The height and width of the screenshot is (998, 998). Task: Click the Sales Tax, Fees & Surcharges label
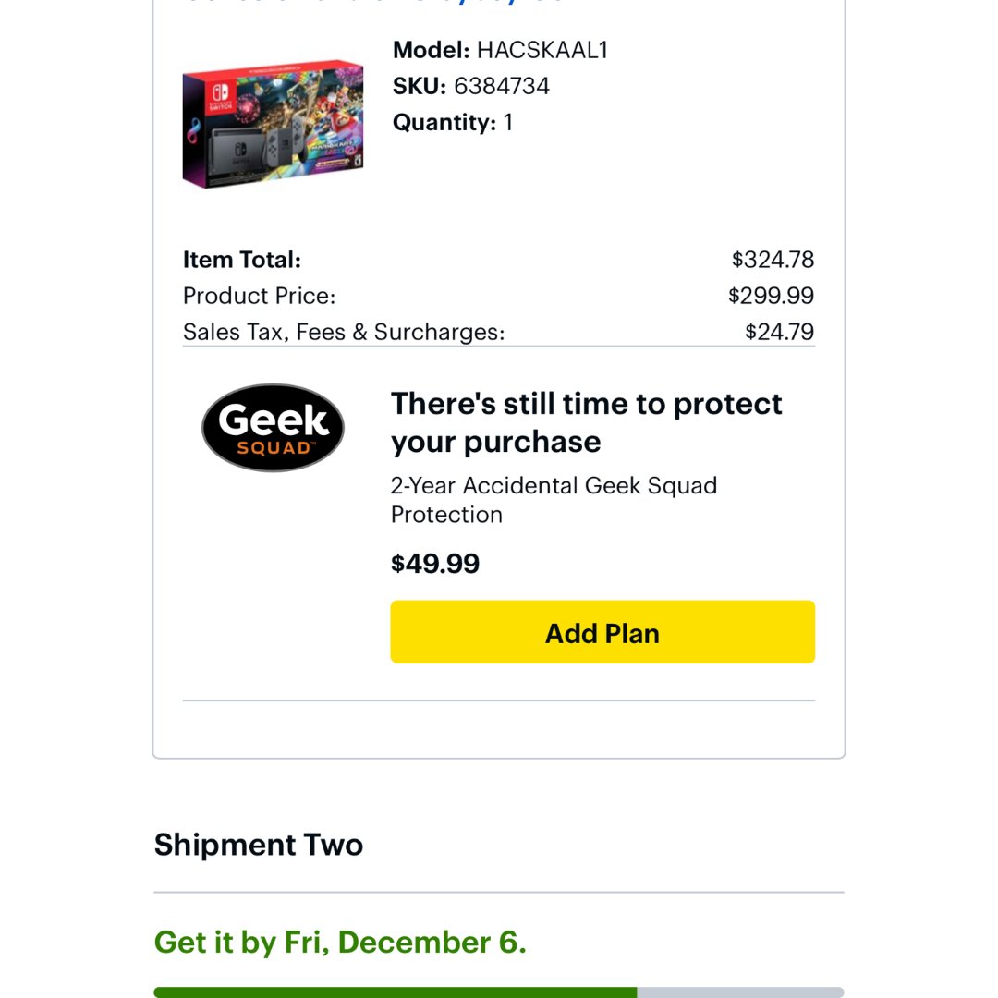pyautogui.click(x=344, y=332)
